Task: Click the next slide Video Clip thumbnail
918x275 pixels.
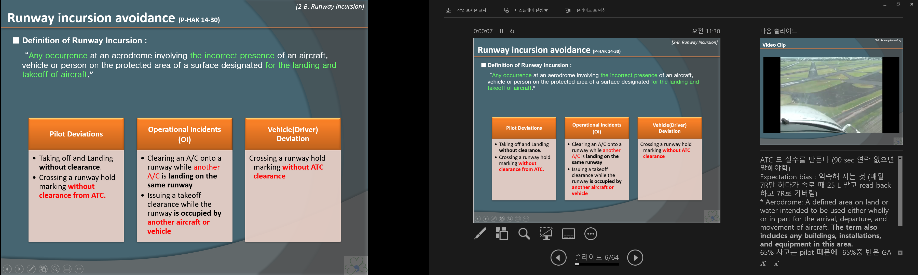Action: (831, 91)
